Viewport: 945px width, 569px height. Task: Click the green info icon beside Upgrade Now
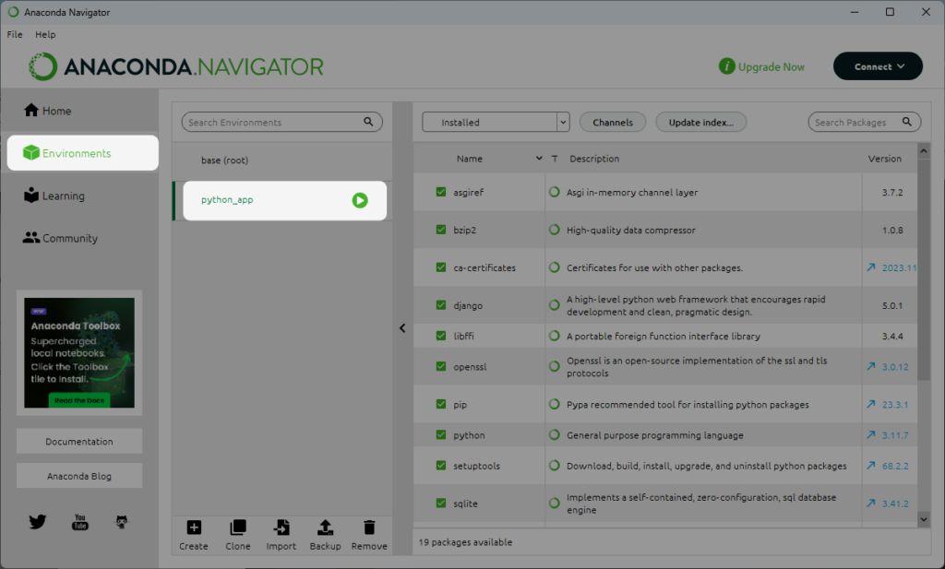pyautogui.click(x=727, y=66)
